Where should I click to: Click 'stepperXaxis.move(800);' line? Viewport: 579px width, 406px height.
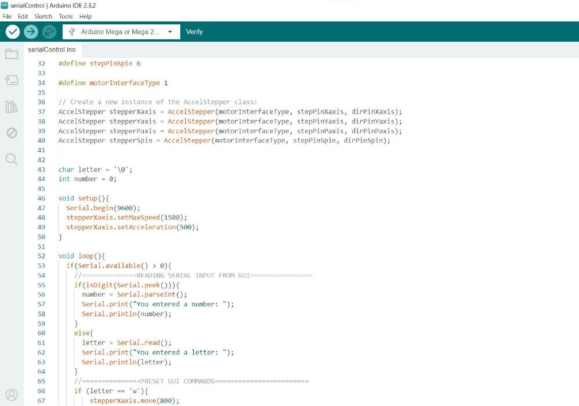[x=135, y=401]
